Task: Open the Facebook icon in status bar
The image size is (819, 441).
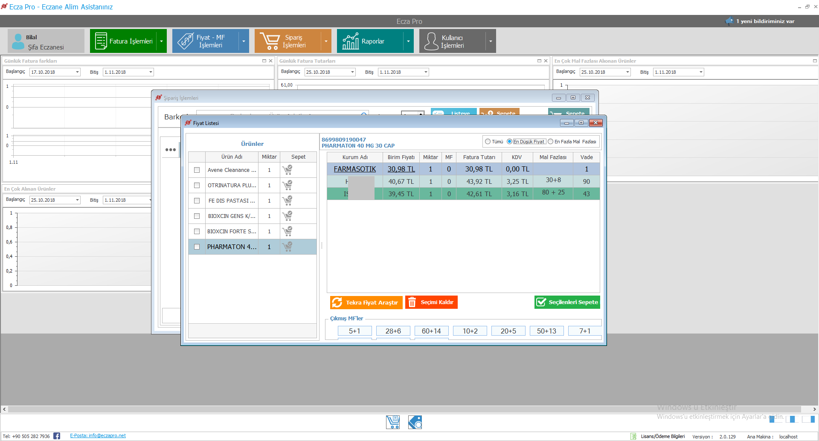Action: coord(57,436)
